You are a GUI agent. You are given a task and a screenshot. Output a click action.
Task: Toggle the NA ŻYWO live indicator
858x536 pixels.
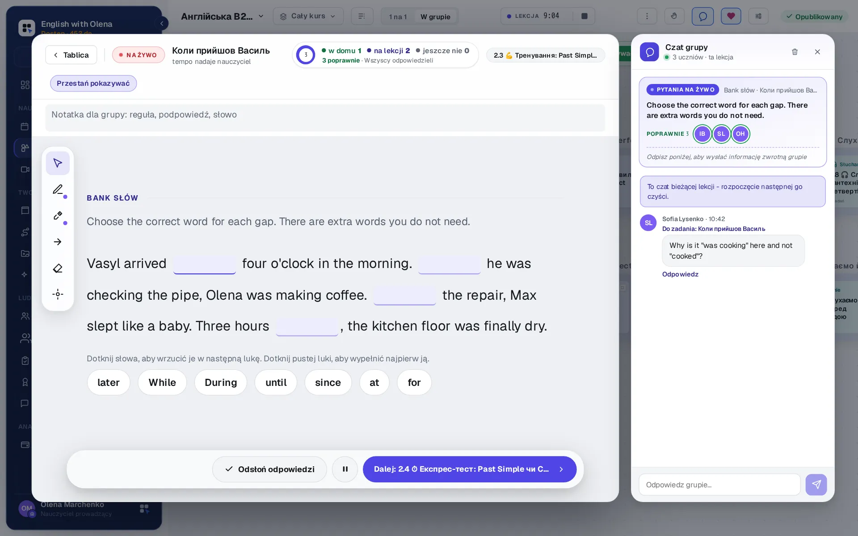pyautogui.click(x=138, y=55)
